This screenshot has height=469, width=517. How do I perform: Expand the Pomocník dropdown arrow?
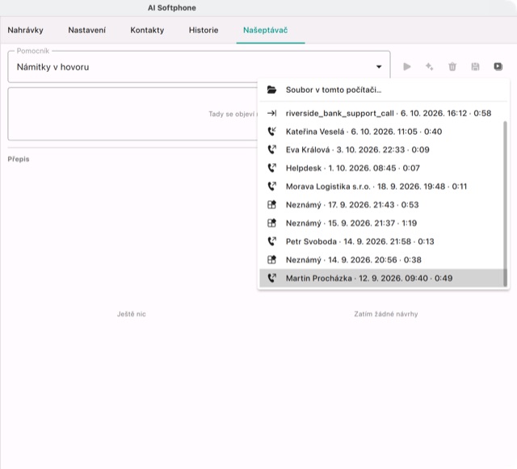(x=379, y=67)
